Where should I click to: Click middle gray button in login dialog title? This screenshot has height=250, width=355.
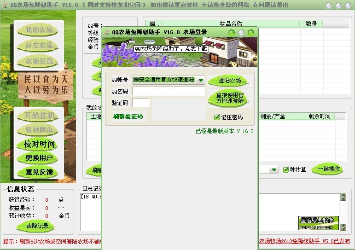tap(241, 33)
